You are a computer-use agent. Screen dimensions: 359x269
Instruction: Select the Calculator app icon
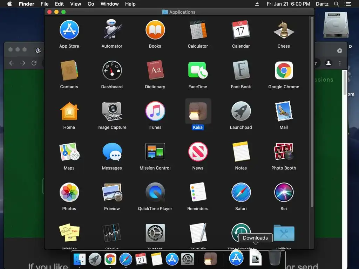[x=198, y=30]
